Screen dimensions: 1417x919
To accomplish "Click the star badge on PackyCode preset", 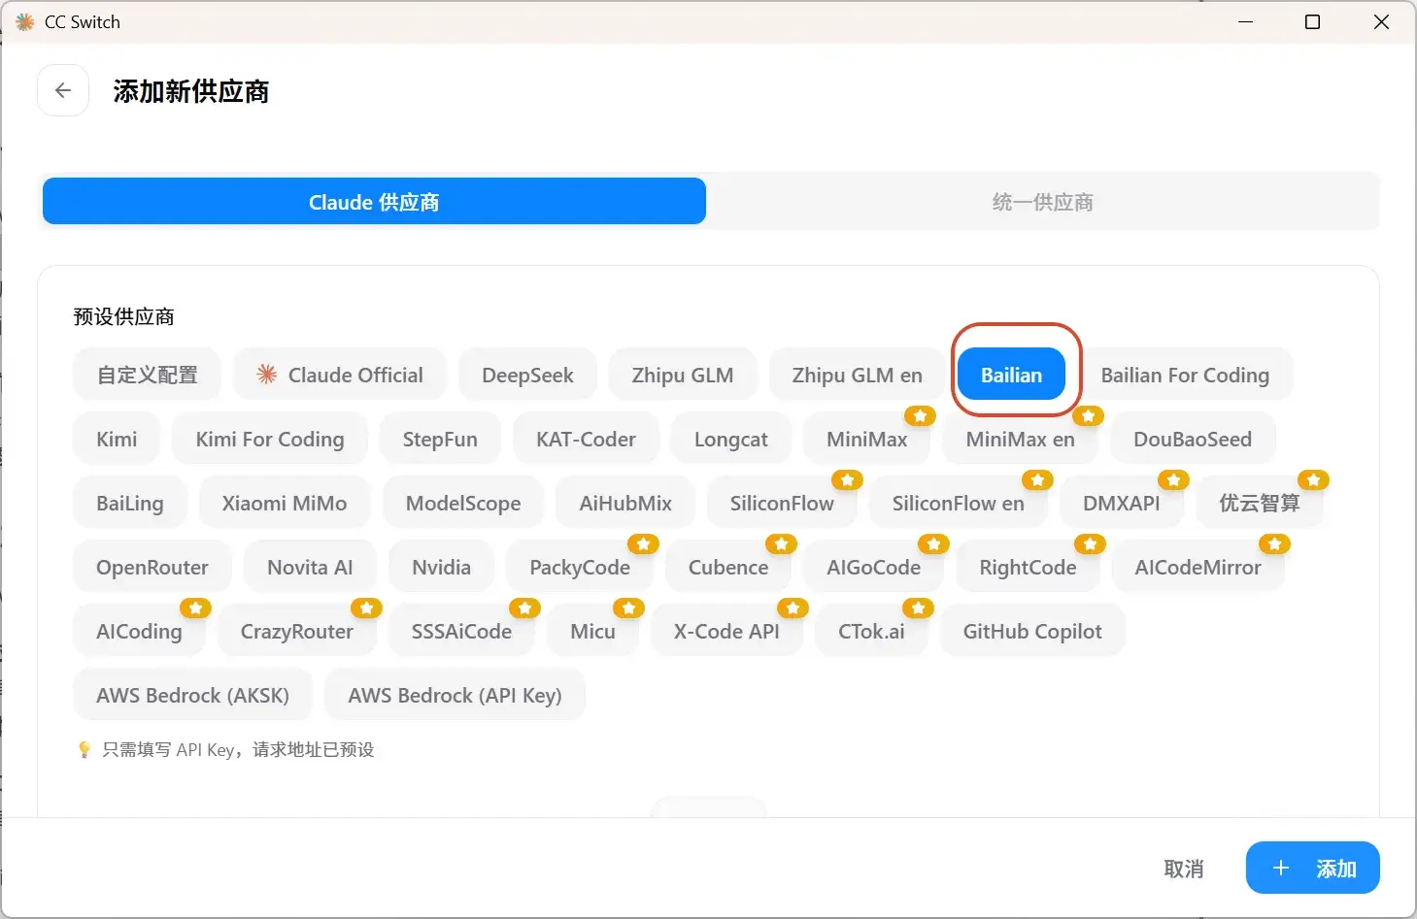I will 643,544.
